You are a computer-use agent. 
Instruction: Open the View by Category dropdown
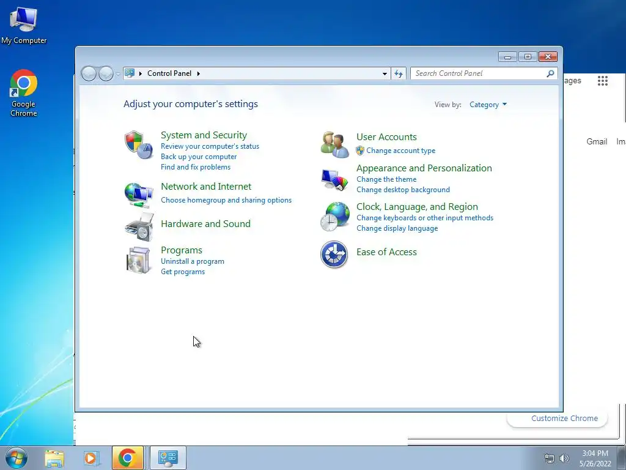pyautogui.click(x=488, y=105)
